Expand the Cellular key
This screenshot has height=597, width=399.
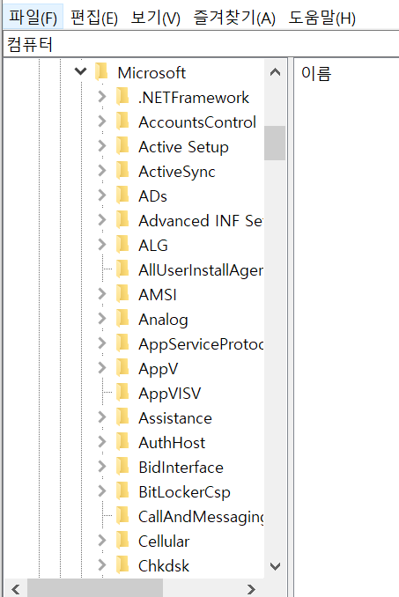[101, 541]
